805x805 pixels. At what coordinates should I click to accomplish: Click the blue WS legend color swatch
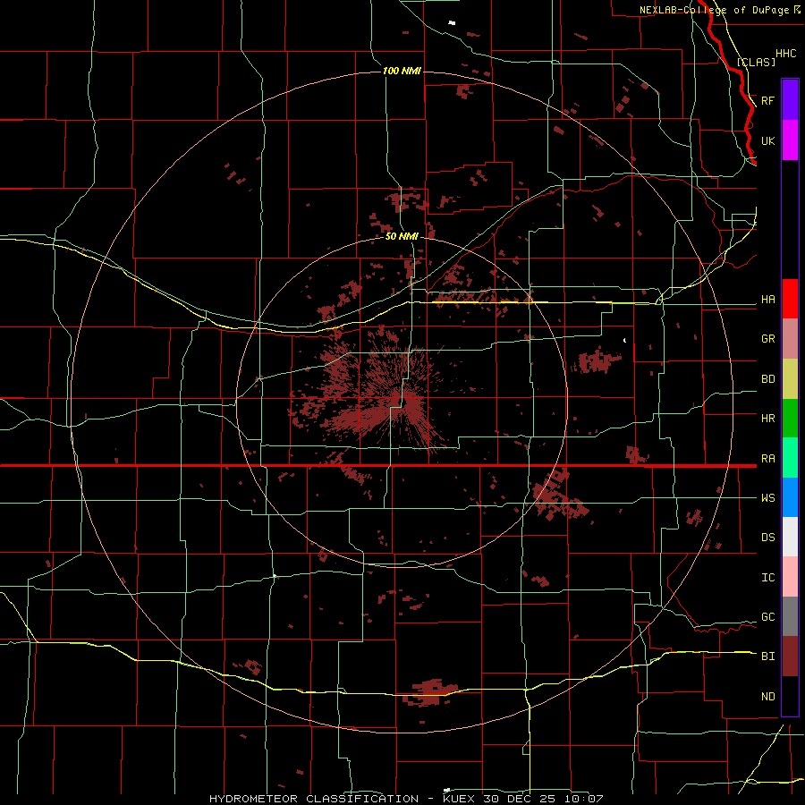[790, 497]
